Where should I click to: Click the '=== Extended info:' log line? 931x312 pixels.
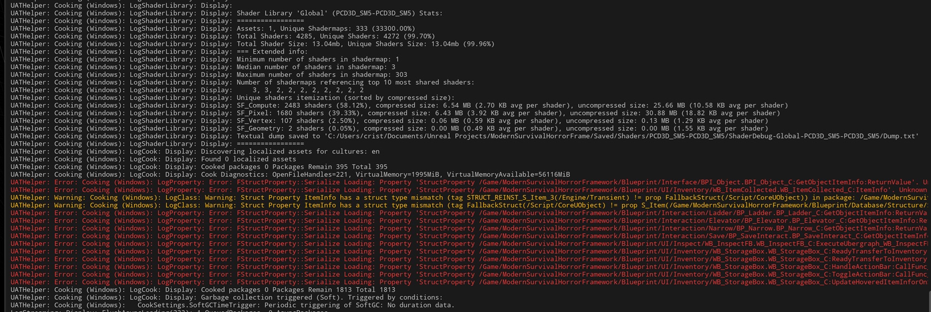(272, 51)
